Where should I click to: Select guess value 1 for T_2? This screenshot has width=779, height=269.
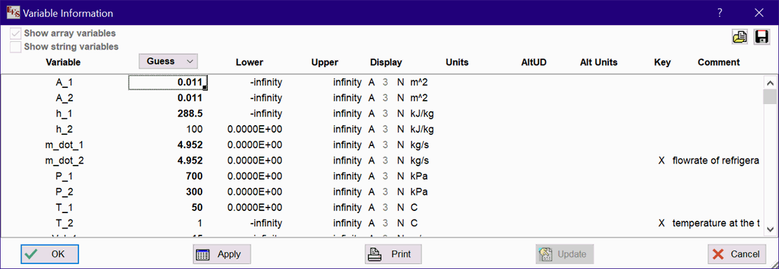coord(199,224)
